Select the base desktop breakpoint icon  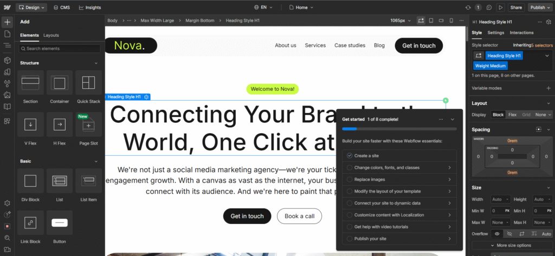(x=421, y=21)
